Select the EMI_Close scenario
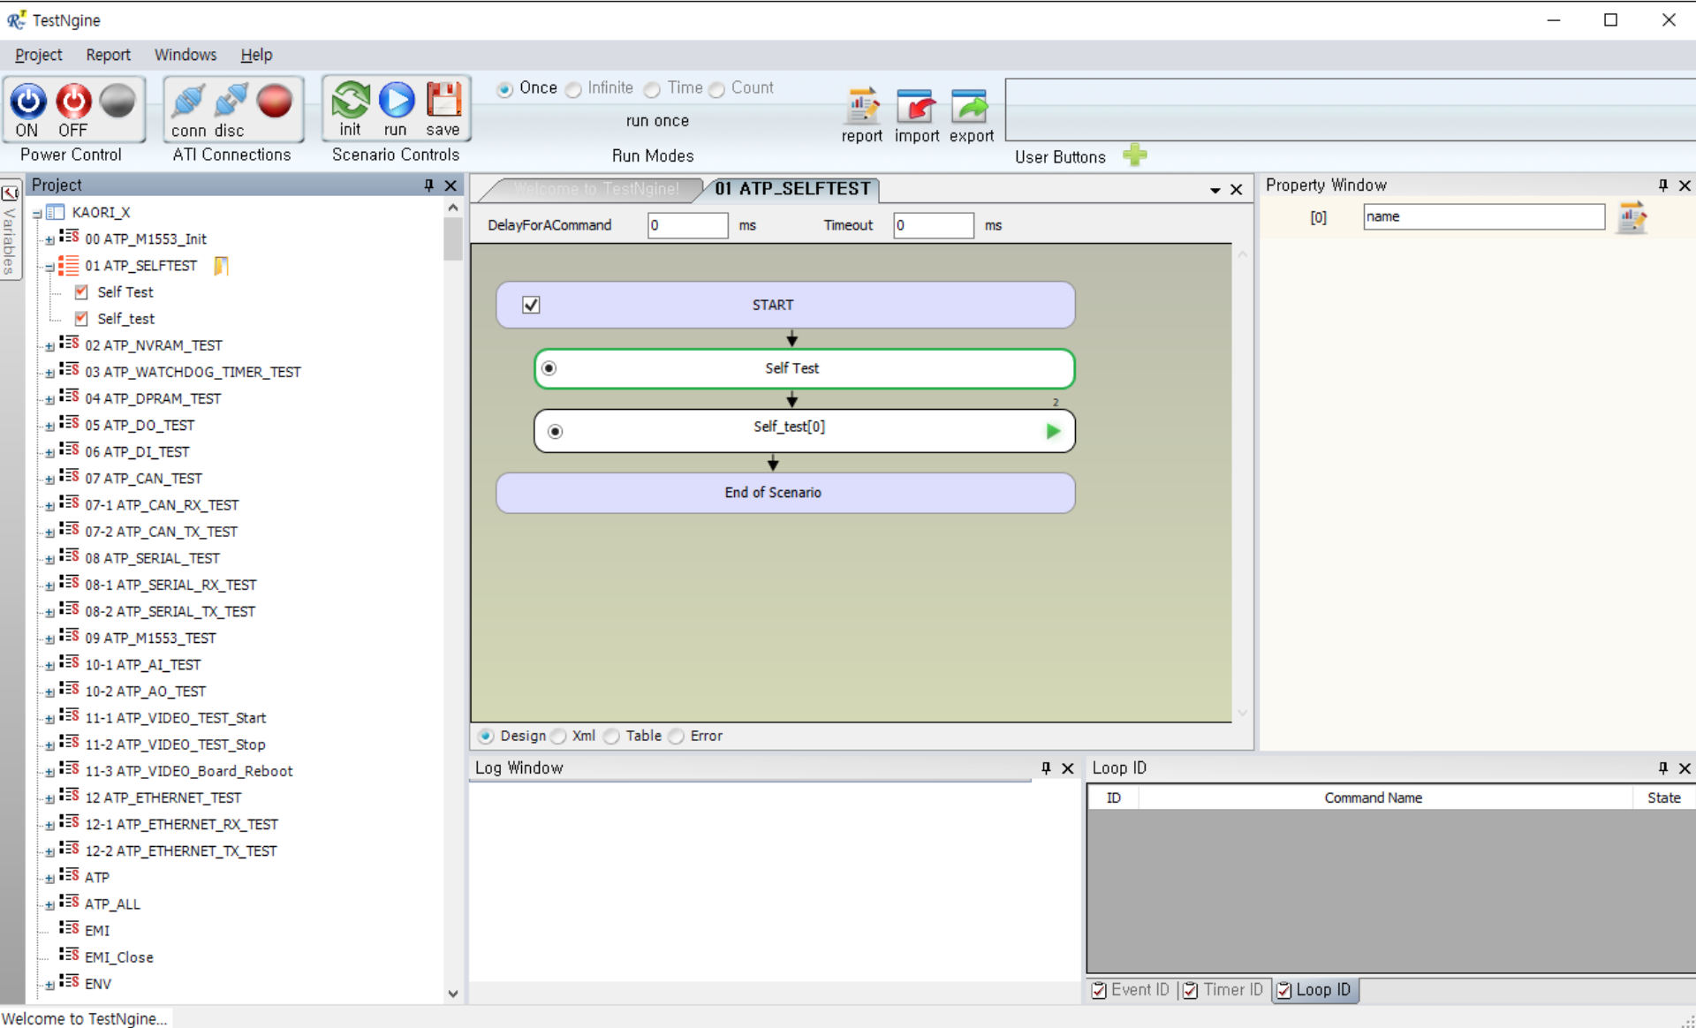 coord(119,957)
